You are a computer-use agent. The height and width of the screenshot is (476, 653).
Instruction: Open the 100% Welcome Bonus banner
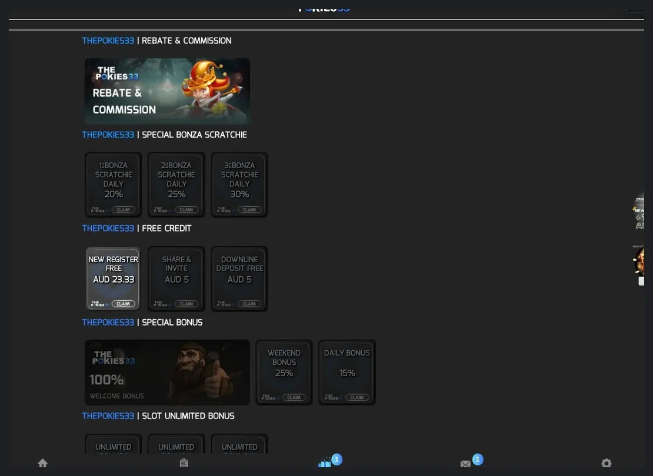pyautogui.click(x=167, y=373)
